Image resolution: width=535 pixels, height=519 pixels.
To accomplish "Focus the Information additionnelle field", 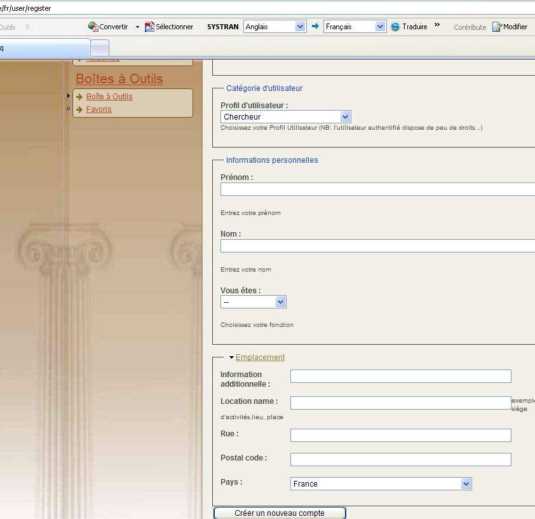I will pos(400,376).
